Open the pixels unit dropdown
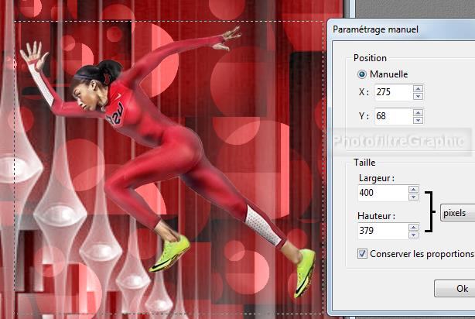The image size is (475, 319). 457,213
